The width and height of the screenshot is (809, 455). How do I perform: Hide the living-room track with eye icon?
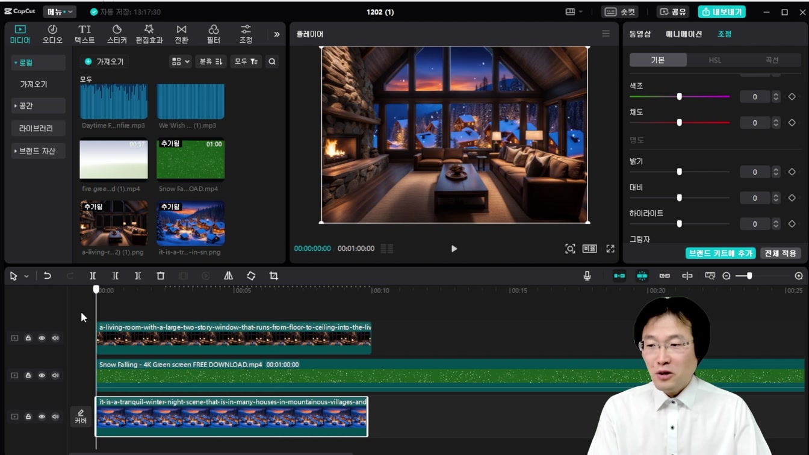coord(42,338)
